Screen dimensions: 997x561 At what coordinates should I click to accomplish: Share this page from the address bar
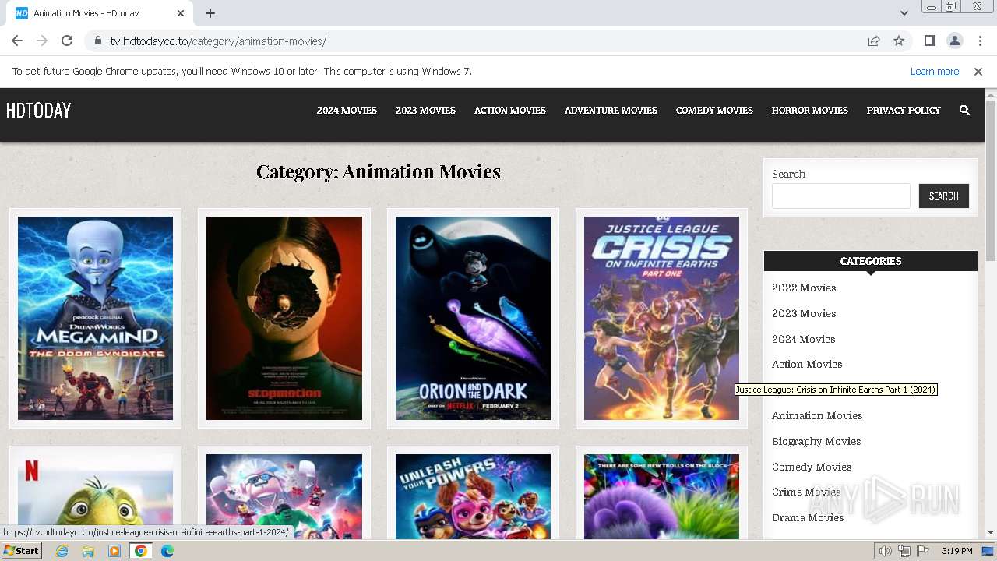(x=874, y=41)
